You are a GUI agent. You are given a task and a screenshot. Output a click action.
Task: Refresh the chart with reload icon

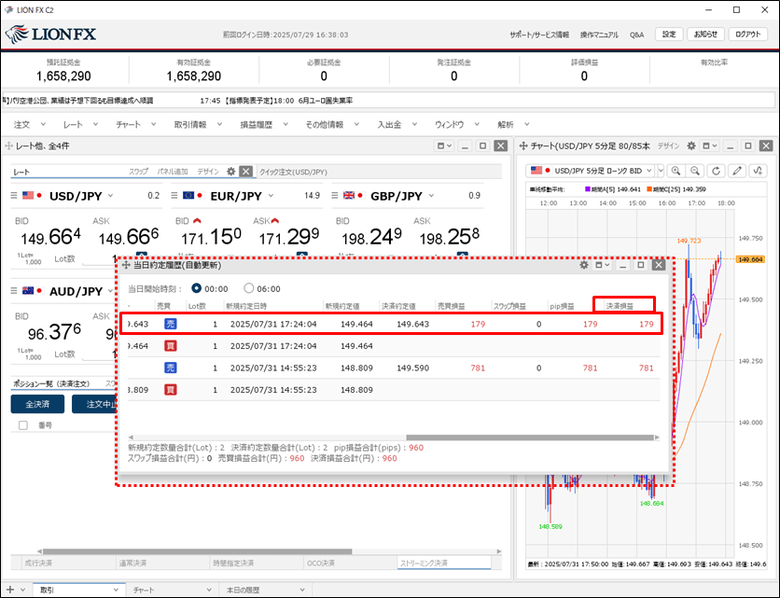click(717, 171)
